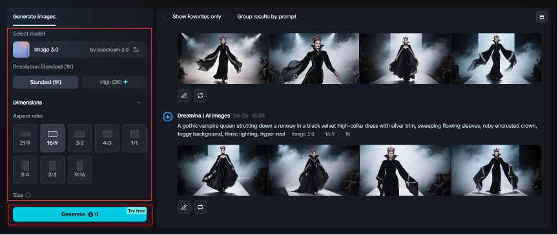This screenshot has height=235, width=558.
Task: Select the 21:9 aspect ratio
Action: [25, 138]
